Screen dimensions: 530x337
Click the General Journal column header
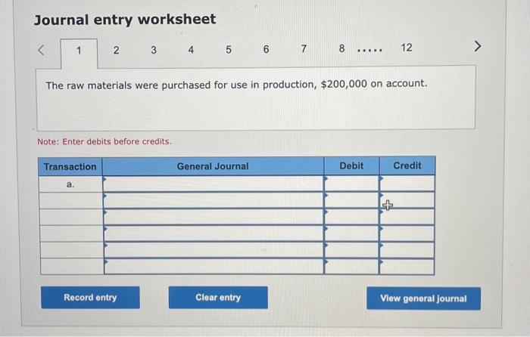(x=213, y=166)
